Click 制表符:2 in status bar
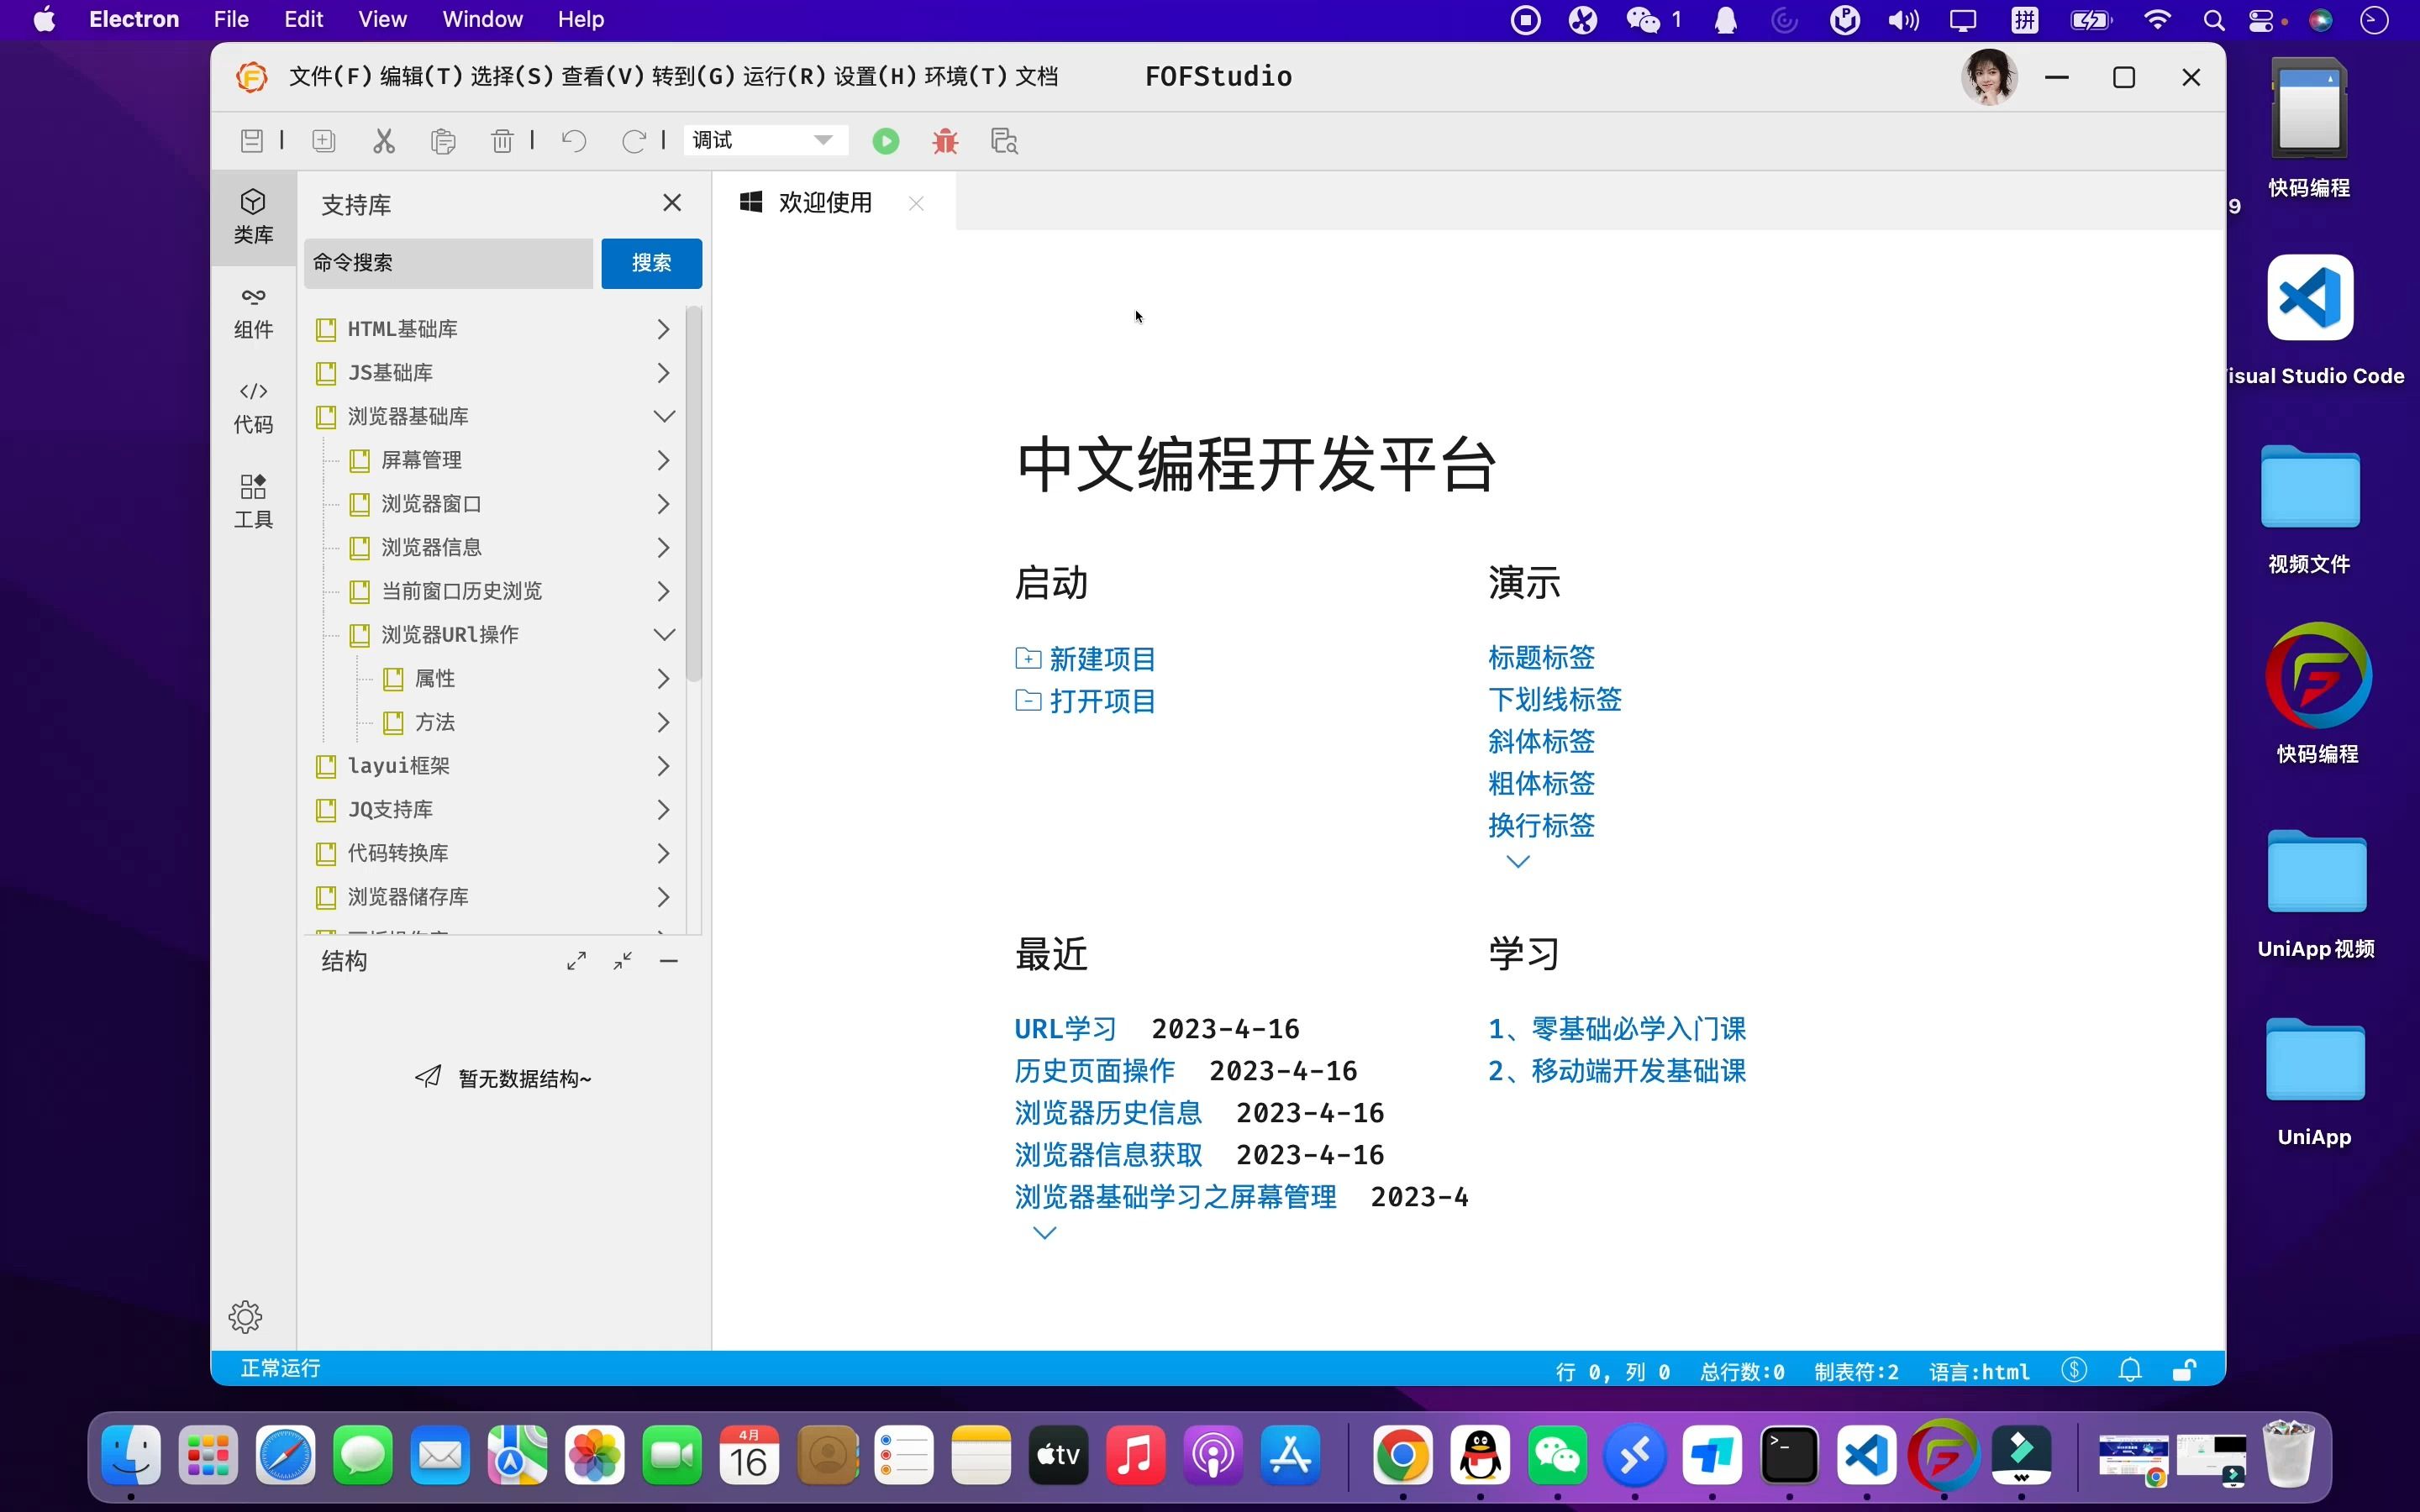This screenshot has height=1512, width=2420. click(x=1856, y=1372)
